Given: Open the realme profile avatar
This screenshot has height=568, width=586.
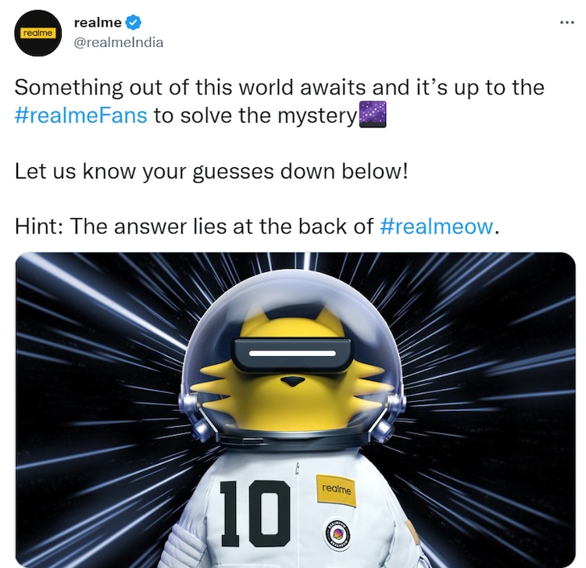Looking at the screenshot, I should point(38,34).
